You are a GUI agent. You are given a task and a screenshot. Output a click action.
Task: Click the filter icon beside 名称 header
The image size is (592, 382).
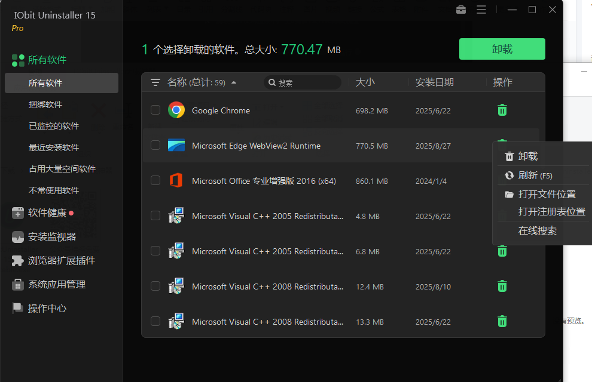(155, 82)
